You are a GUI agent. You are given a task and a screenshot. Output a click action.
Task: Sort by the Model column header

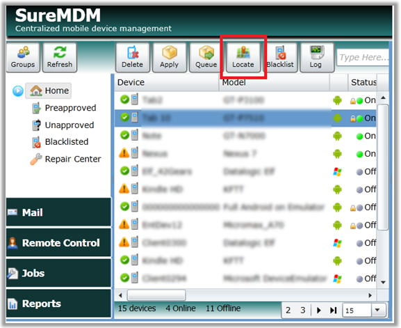[x=274, y=82]
